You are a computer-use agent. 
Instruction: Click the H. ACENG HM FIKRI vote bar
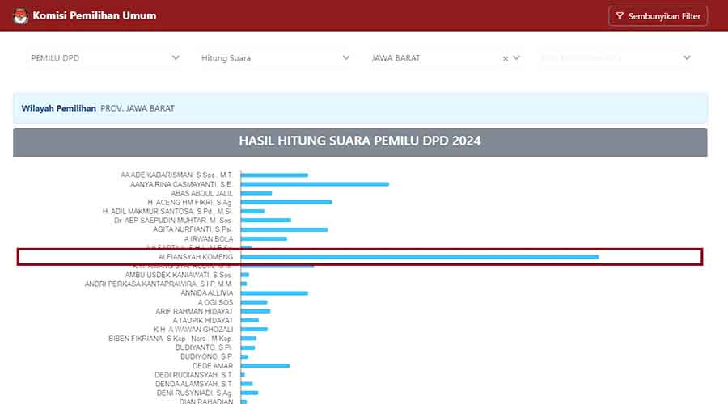tap(286, 202)
